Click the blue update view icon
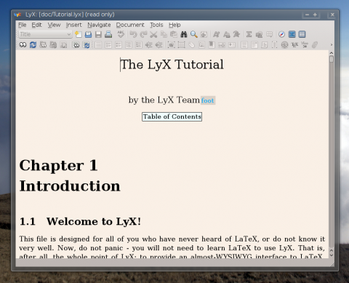 33,45
